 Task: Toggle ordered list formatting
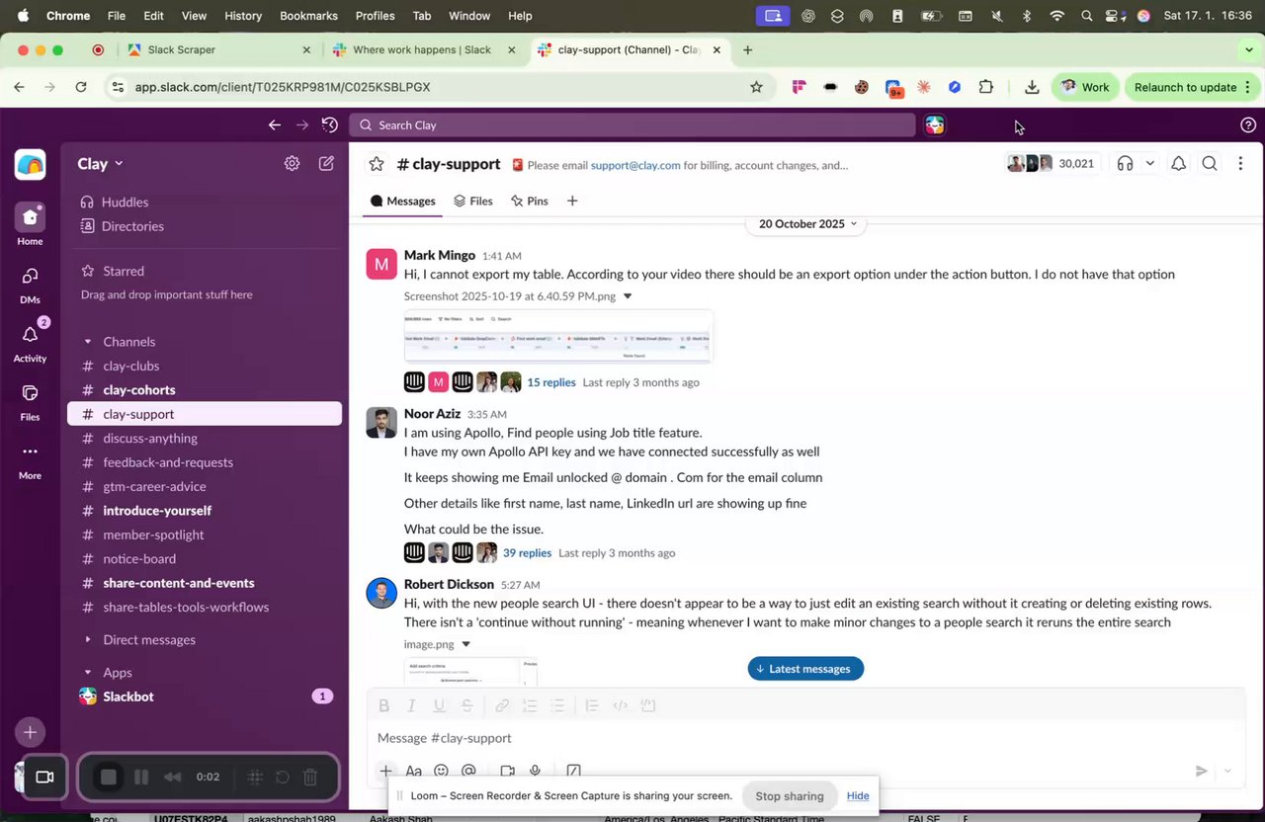pos(530,705)
